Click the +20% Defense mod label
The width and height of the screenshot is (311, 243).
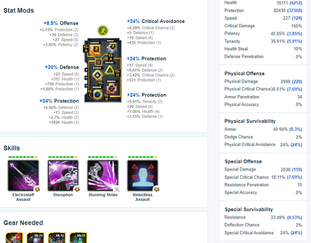tap(62, 67)
